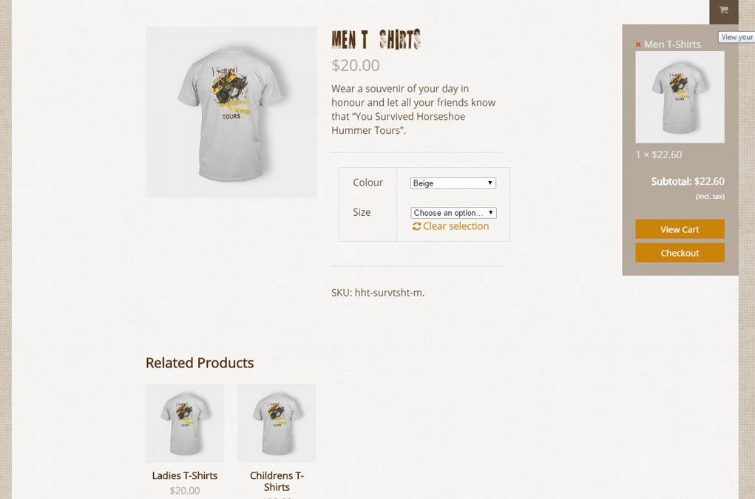Click the refresh icon beside Clear selection

click(416, 226)
